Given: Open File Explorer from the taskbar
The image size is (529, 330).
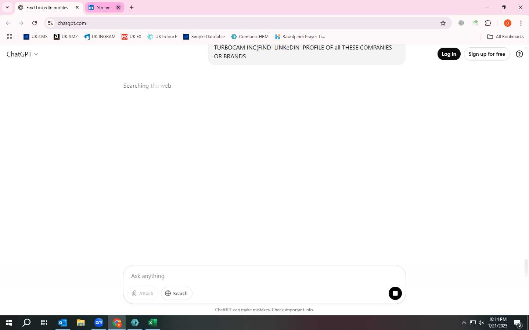Looking at the screenshot, I should (80, 323).
